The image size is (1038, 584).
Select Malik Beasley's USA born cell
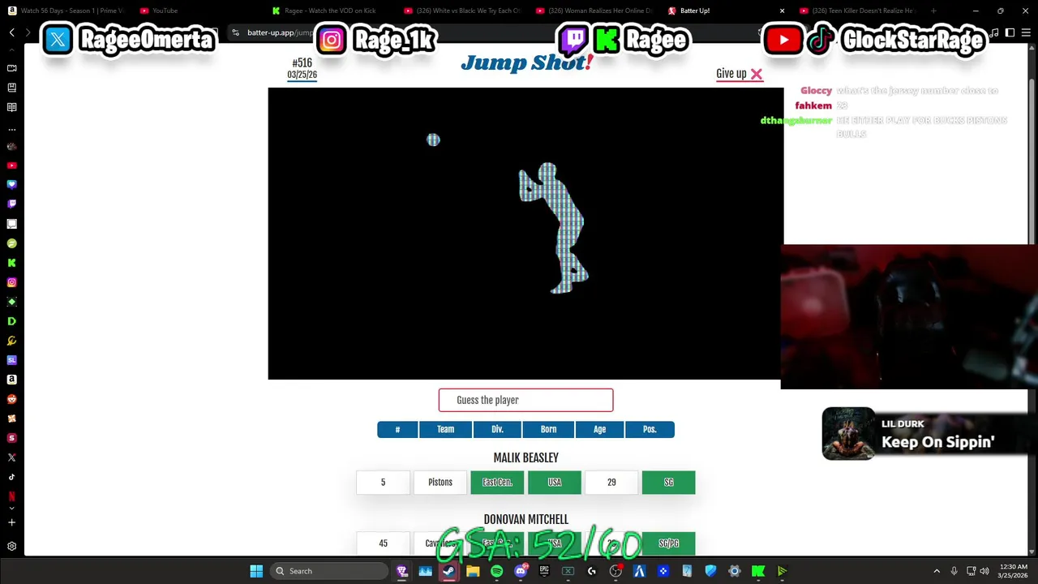[555, 482]
